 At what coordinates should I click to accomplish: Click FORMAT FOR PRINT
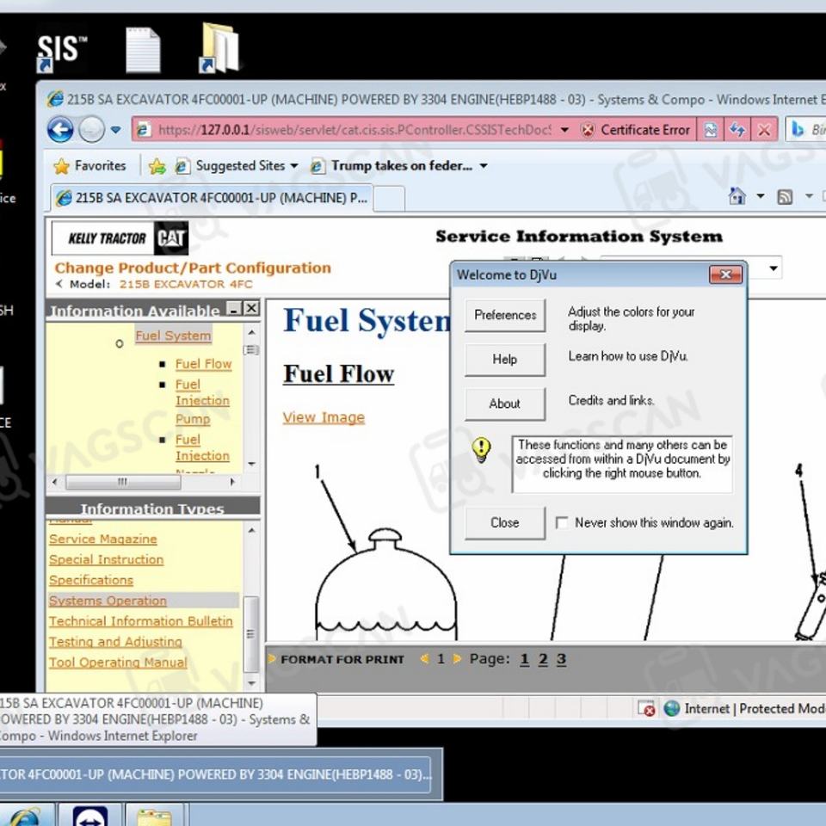click(342, 660)
